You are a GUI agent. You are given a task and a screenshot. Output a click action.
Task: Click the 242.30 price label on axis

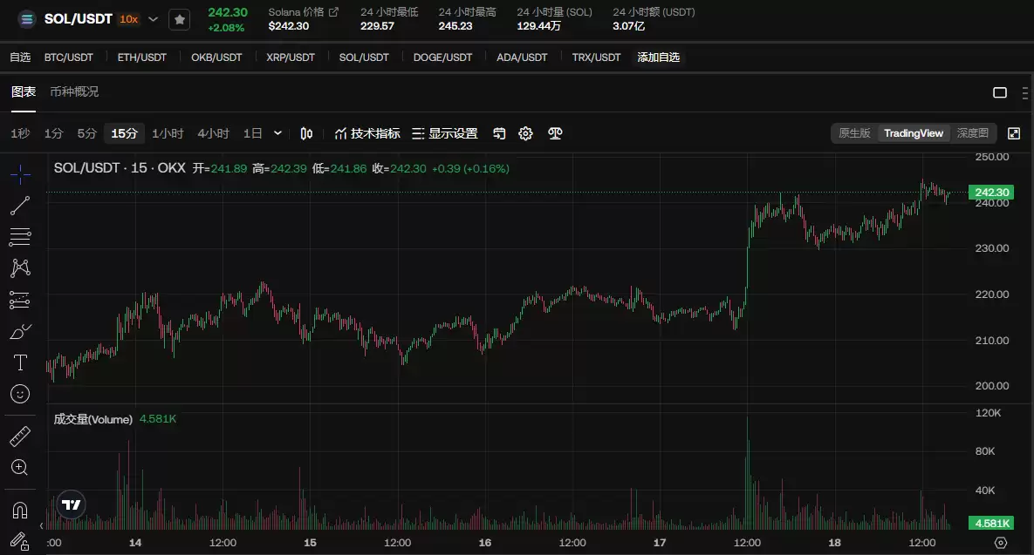coord(991,193)
